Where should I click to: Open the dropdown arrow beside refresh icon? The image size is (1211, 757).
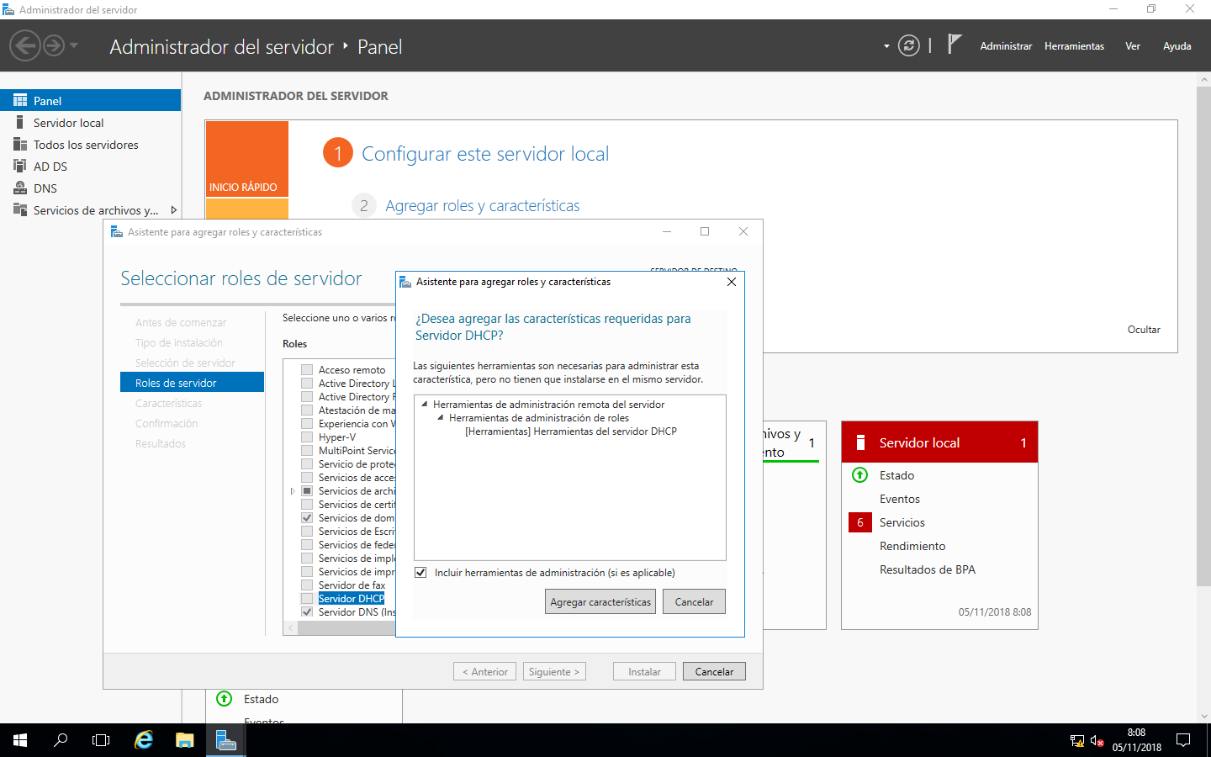click(886, 46)
